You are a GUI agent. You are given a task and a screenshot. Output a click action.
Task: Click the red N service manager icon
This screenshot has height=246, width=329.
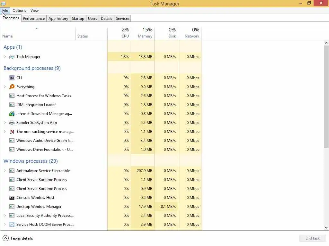click(12, 132)
